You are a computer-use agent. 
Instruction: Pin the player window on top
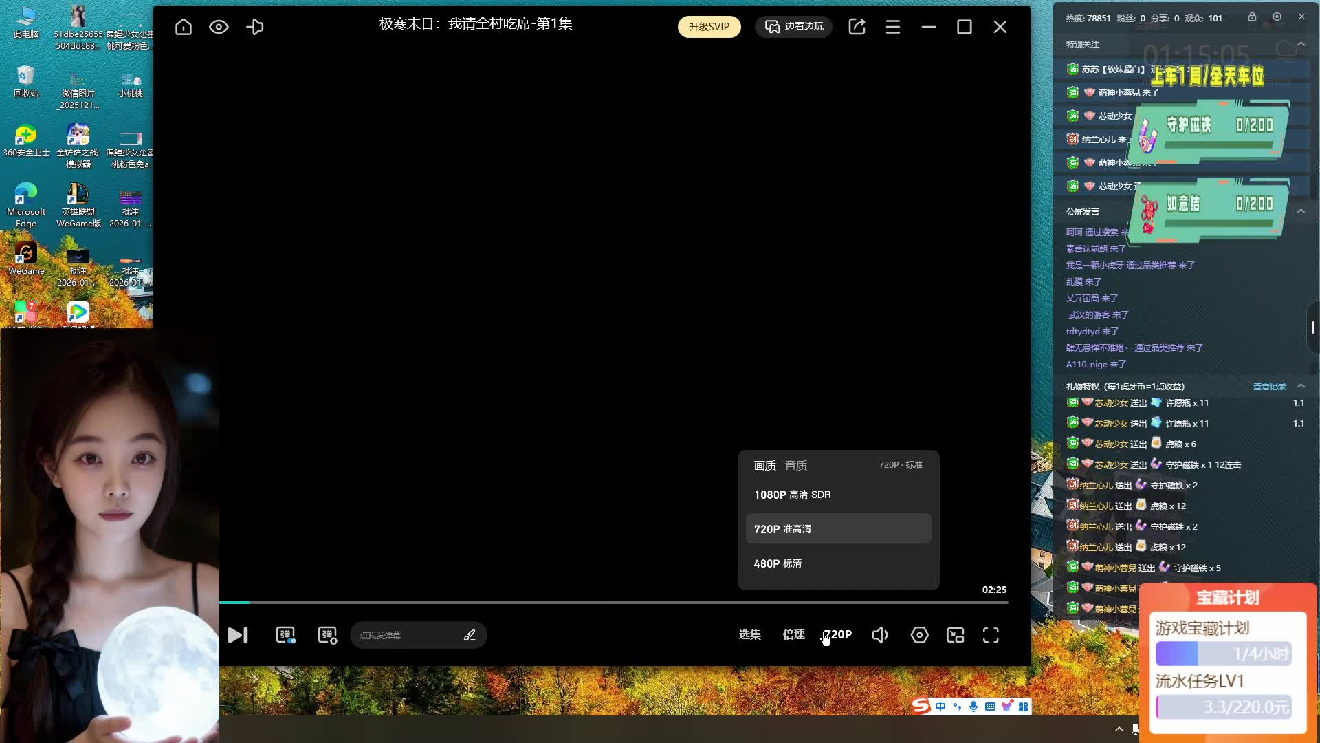[255, 27]
